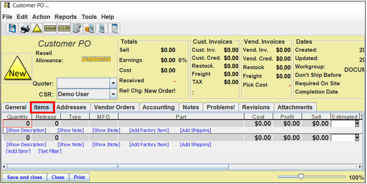Click the small yellow triangle toolbar icon
The height and width of the screenshot is (184, 367).
coord(37,28)
